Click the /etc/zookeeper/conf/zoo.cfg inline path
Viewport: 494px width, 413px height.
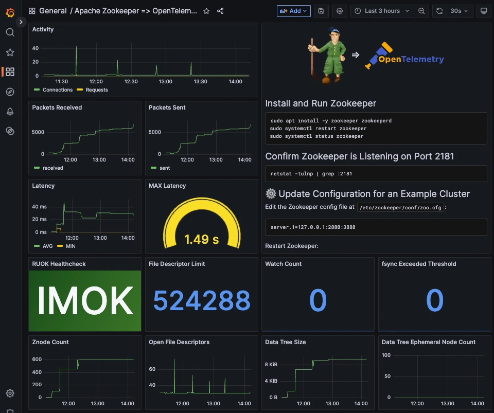click(x=400, y=207)
